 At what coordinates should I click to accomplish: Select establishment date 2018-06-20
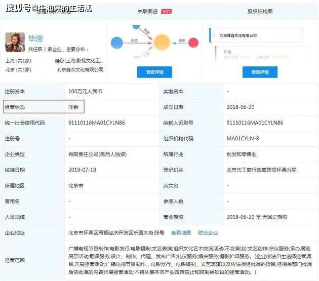click(241, 107)
